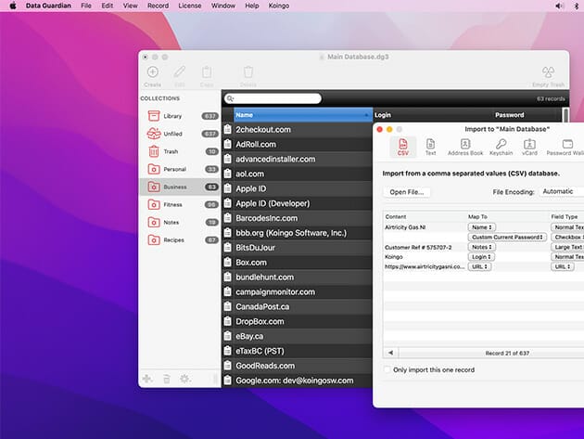Enable Only import this one record
Viewport: 584px width, 439px height.
pyautogui.click(x=388, y=370)
